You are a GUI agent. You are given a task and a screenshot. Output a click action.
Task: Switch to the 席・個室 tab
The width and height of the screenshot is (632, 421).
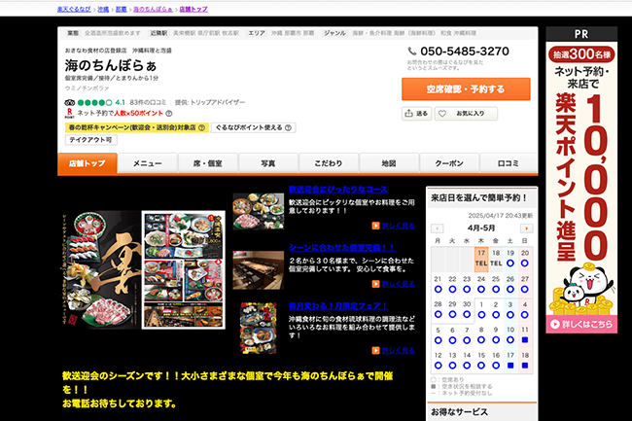coord(207,163)
